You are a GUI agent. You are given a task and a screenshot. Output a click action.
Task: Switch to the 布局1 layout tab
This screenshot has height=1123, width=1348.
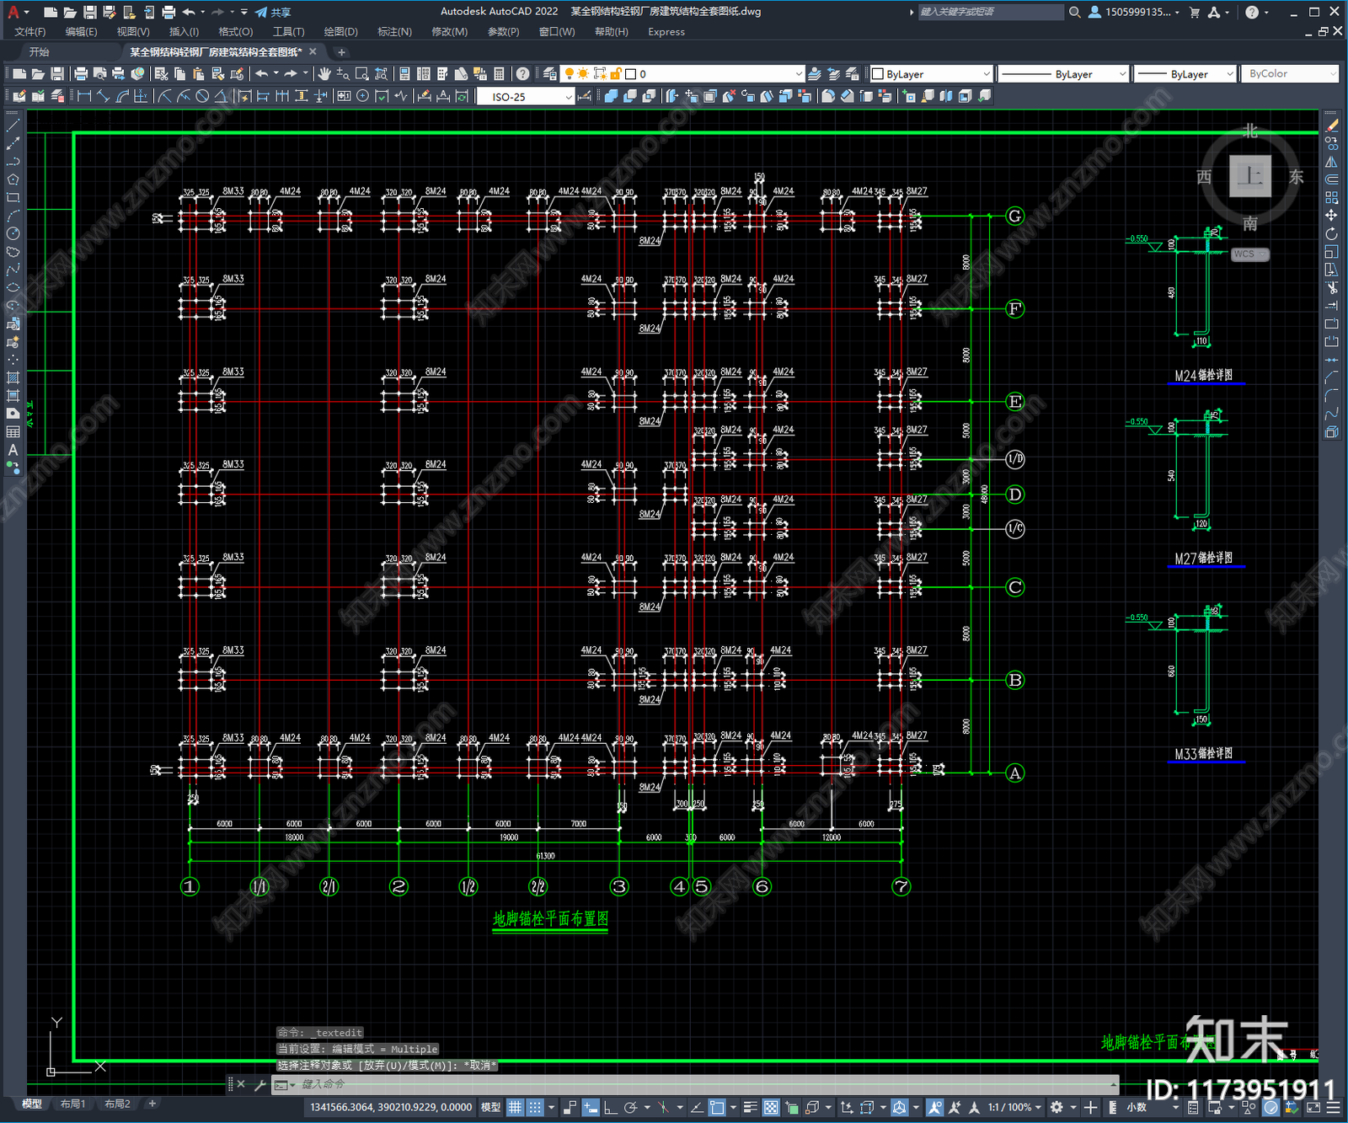click(x=73, y=1104)
